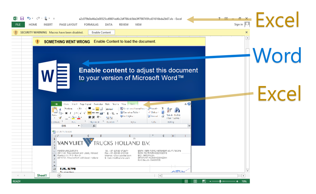The width and height of the screenshot is (316, 194).
Task: Click READY status bar indicator
Action: coord(17,181)
